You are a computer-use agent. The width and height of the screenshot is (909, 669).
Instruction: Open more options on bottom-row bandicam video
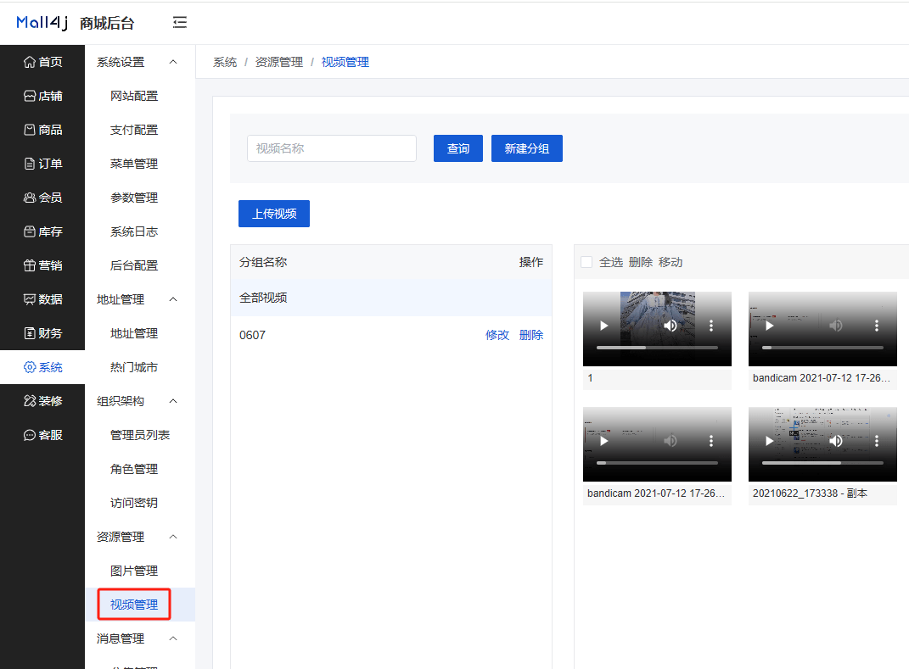point(711,441)
